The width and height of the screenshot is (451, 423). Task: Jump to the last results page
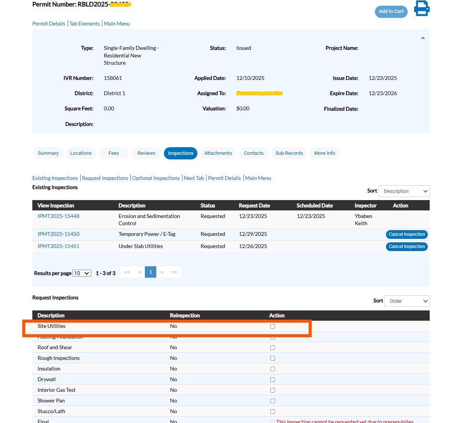point(174,272)
